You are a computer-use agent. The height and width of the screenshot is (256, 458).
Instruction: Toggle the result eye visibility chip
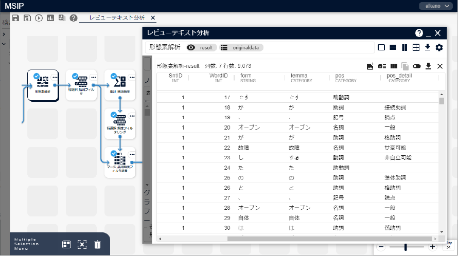(x=201, y=47)
